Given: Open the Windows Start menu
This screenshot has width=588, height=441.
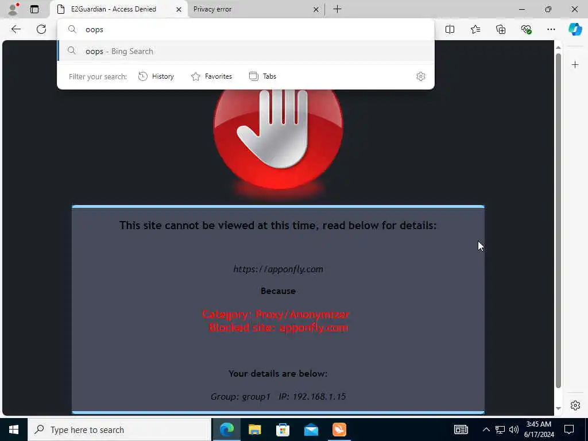Looking at the screenshot, I should pos(14,430).
